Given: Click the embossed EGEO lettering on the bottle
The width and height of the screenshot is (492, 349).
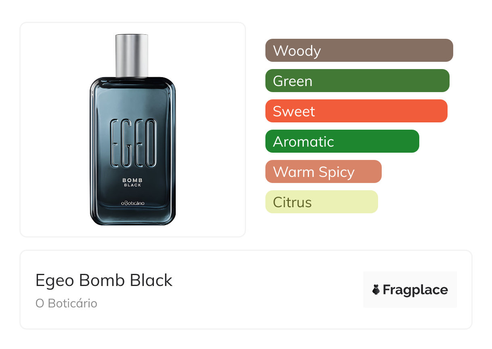Looking at the screenshot, I should (x=133, y=143).
